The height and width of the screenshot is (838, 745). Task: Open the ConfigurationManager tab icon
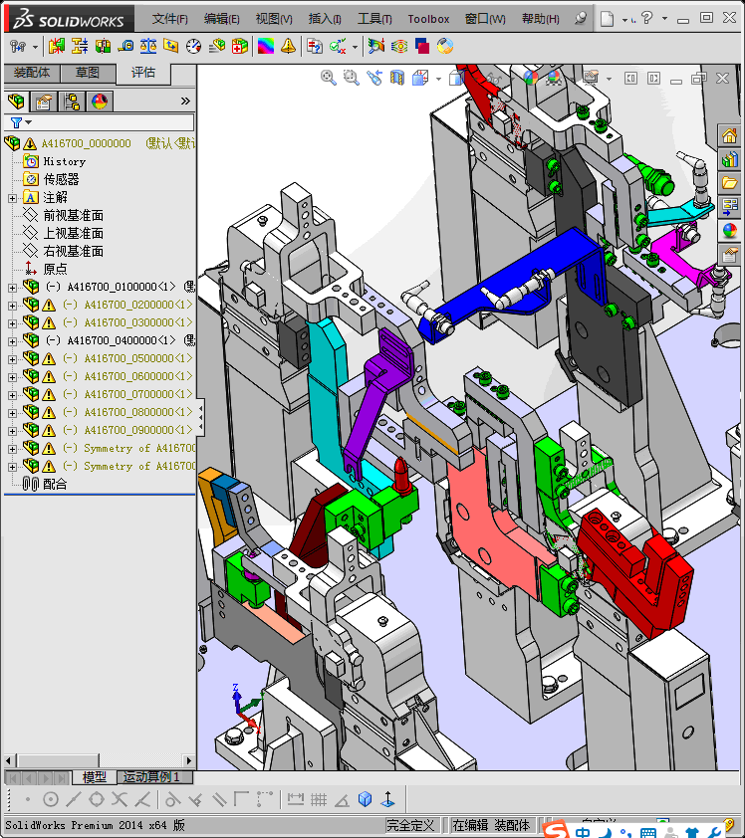pos(72,101)
